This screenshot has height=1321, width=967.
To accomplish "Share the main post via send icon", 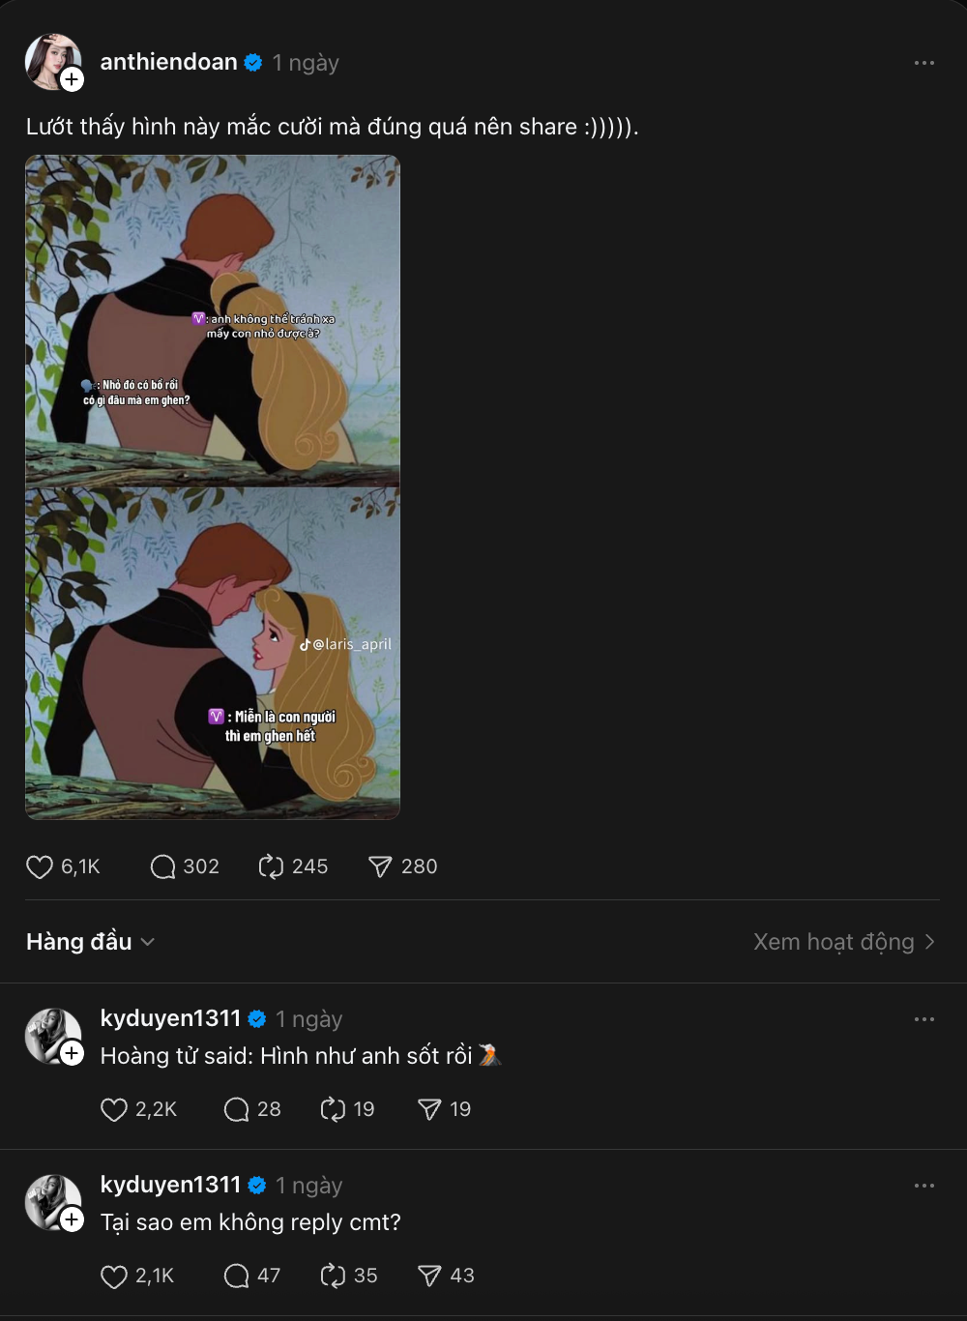I will click(x=380, y=866).
